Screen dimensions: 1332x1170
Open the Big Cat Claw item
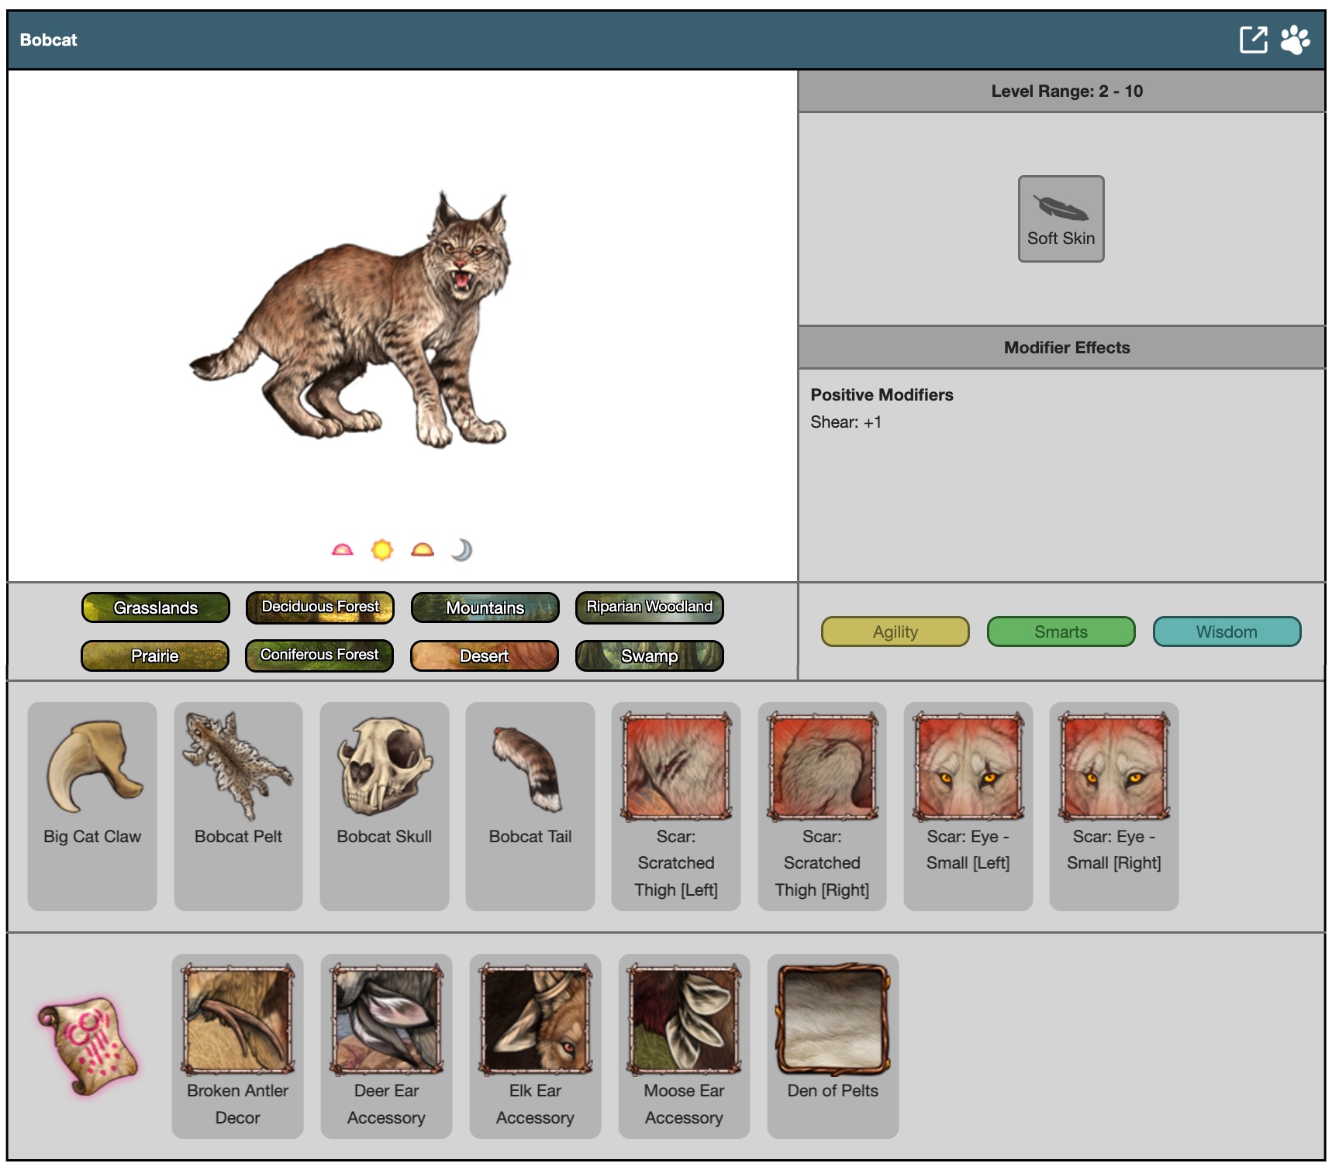[x=92, y=805]
